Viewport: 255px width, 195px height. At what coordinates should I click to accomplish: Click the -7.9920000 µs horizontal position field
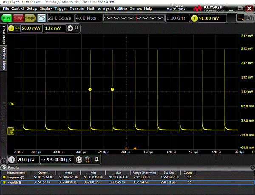pyautogui.click(x=57, y=160)
